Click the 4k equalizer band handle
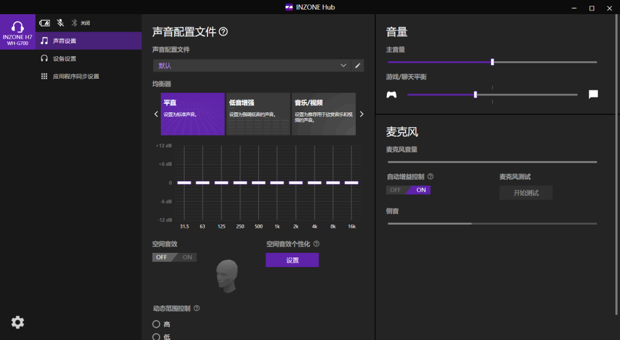 point(315,183)
